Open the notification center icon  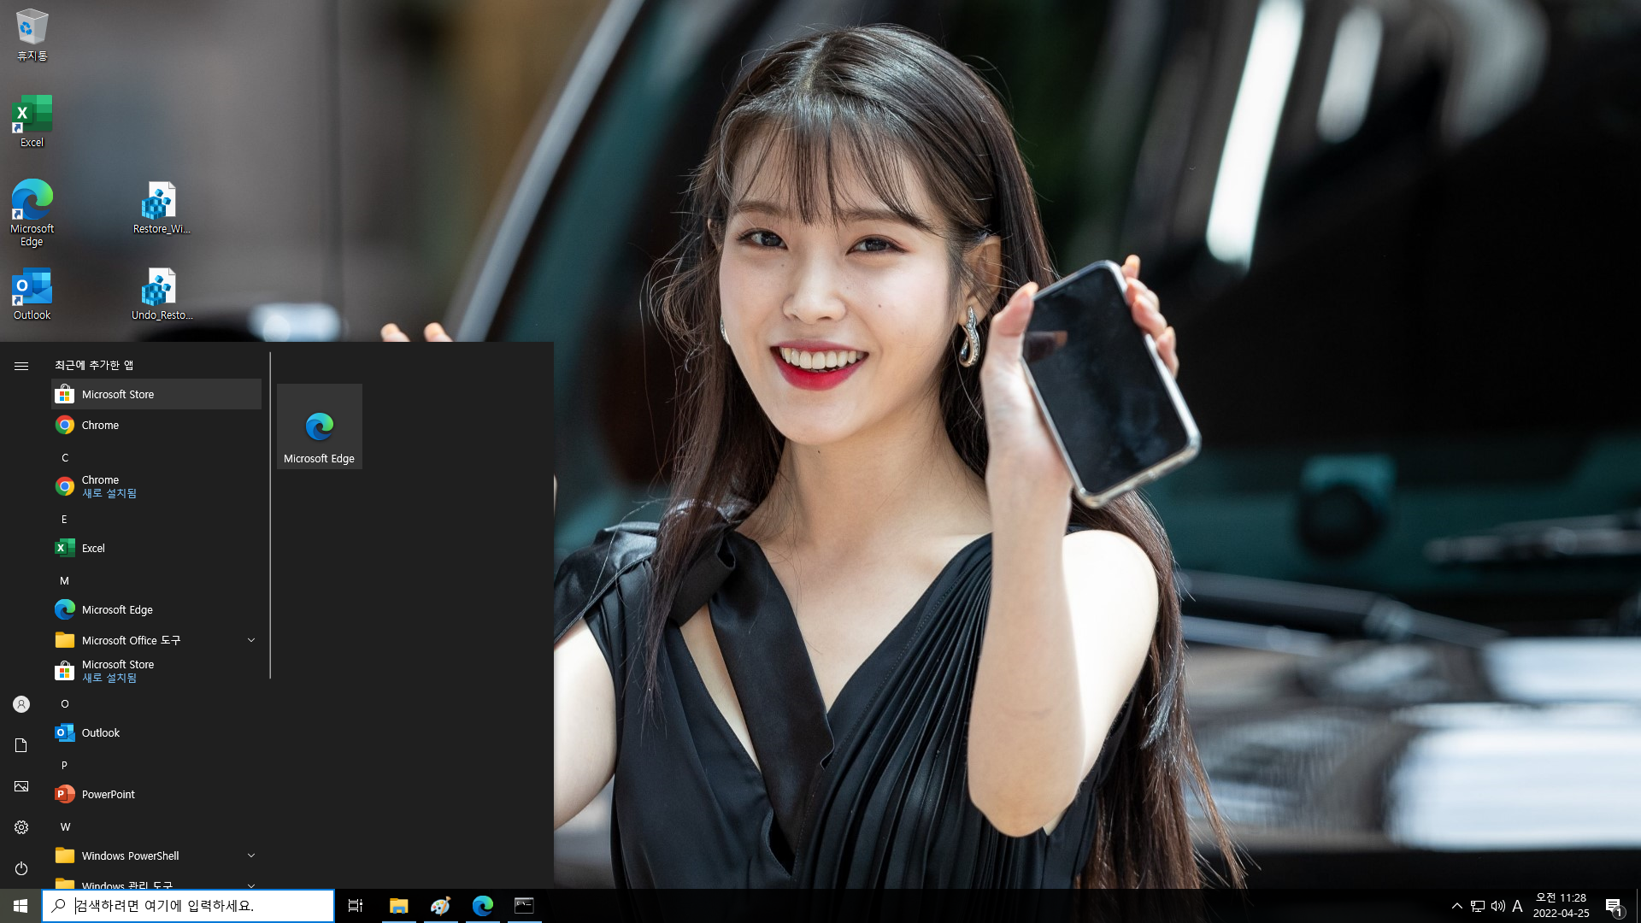click(1614, 906)
